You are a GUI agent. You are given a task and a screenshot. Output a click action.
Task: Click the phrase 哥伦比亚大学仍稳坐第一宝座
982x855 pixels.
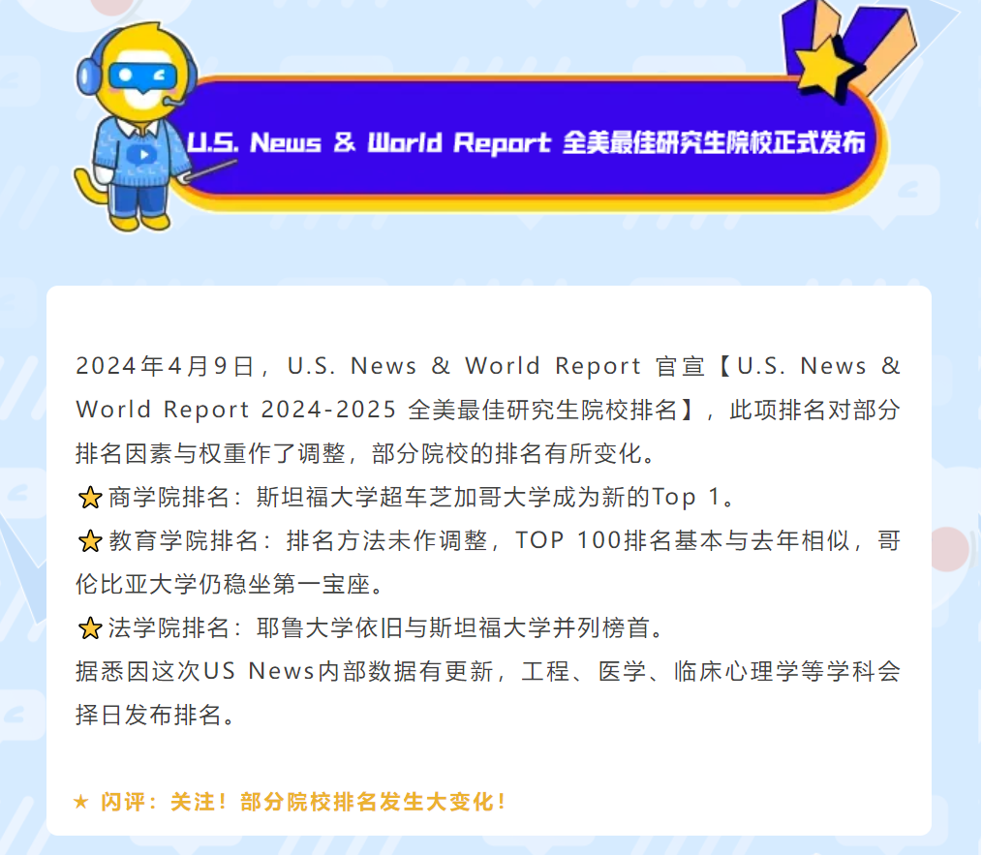pyautogui.click(x=229, y=585)
